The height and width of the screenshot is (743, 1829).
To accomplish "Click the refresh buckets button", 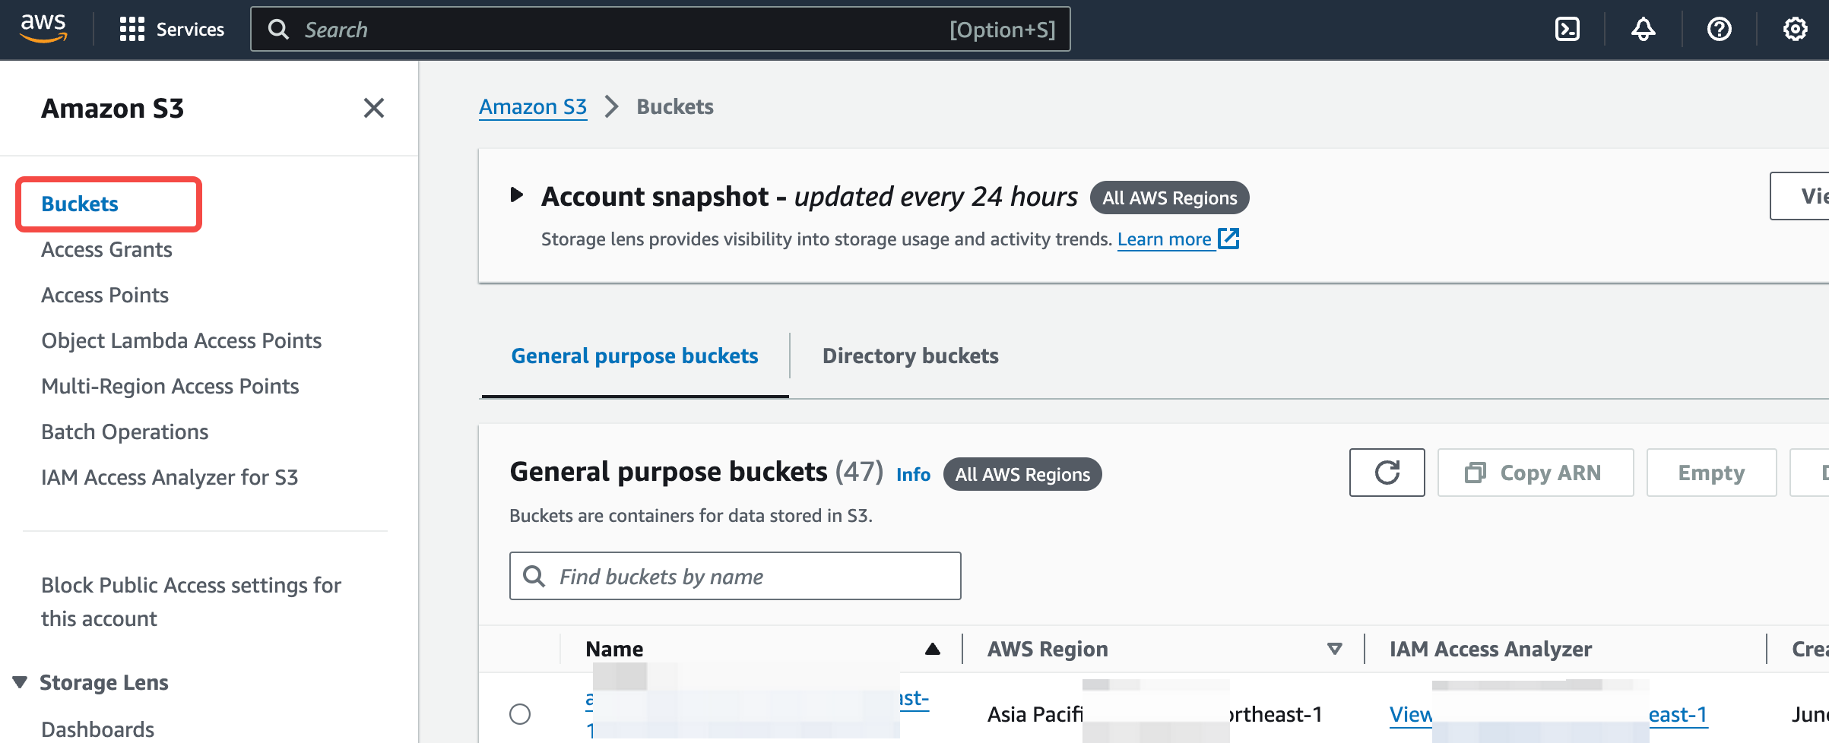I will pos(1387,473).
